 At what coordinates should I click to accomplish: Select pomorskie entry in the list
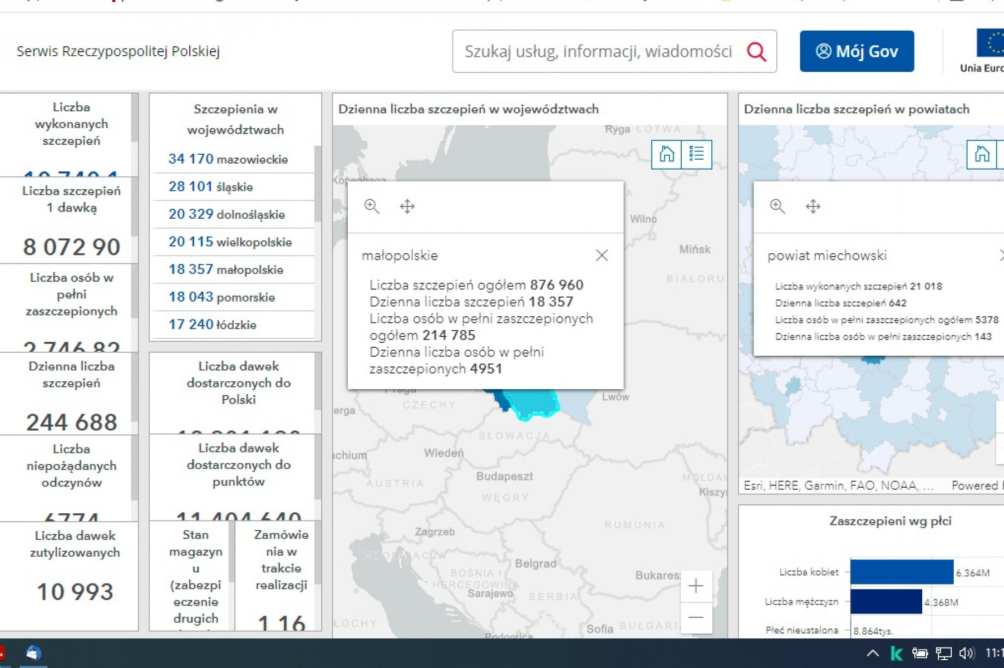pos(222,297)
